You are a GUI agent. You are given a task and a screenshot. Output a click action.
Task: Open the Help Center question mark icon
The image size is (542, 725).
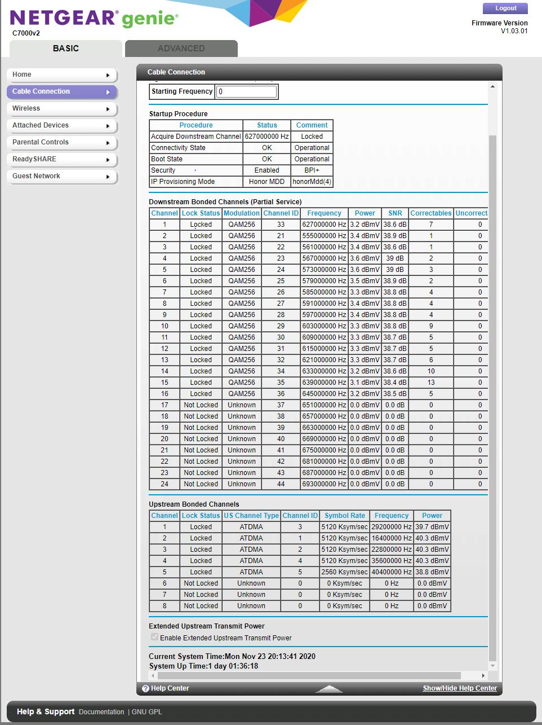[146, 688]
